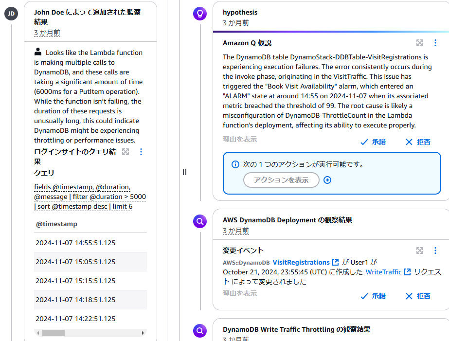Image resolution: width=449 pixels, height=341 pixels.
Task: Open more options for ログインサイトのクエリ結果
Action: [141, 152]
